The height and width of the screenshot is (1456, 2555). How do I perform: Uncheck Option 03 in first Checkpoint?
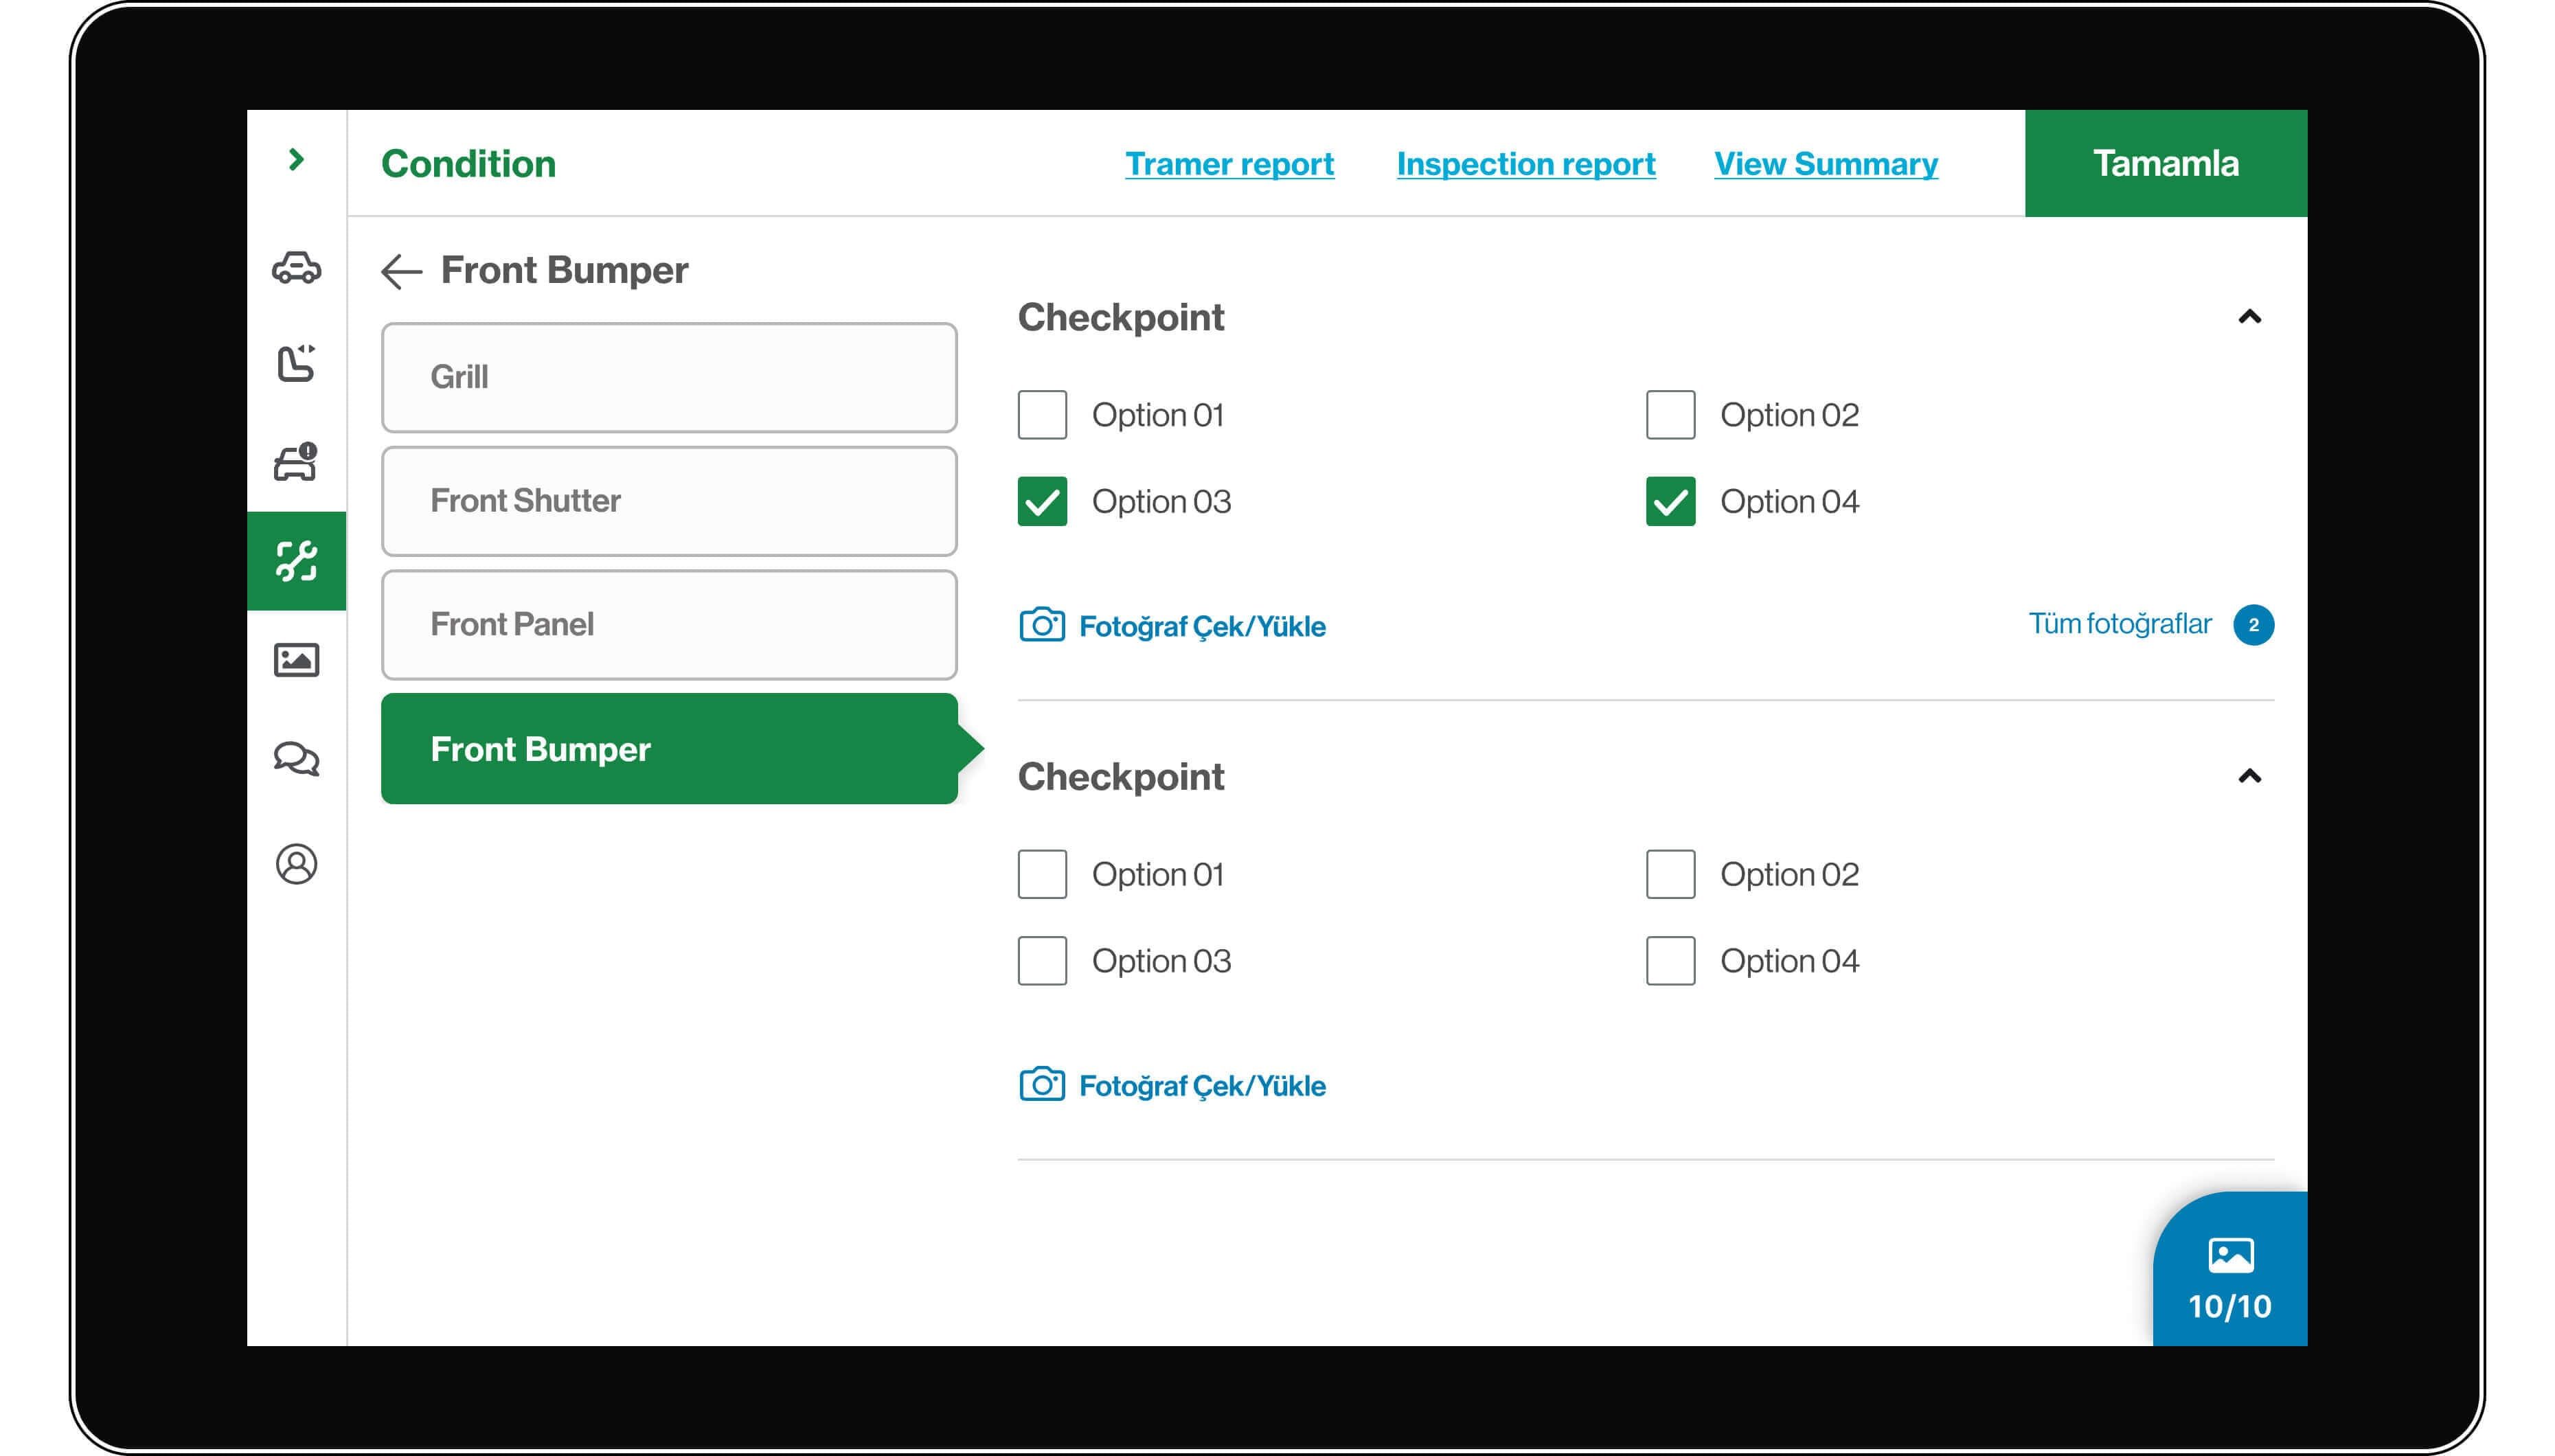(x=1042, y=501)
